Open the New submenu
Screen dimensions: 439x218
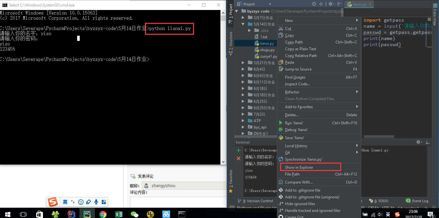coord(319,21)
